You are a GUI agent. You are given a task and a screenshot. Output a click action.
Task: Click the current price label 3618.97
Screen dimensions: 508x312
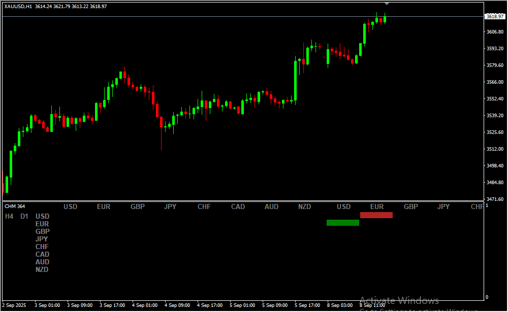click(x=494, y=17)
